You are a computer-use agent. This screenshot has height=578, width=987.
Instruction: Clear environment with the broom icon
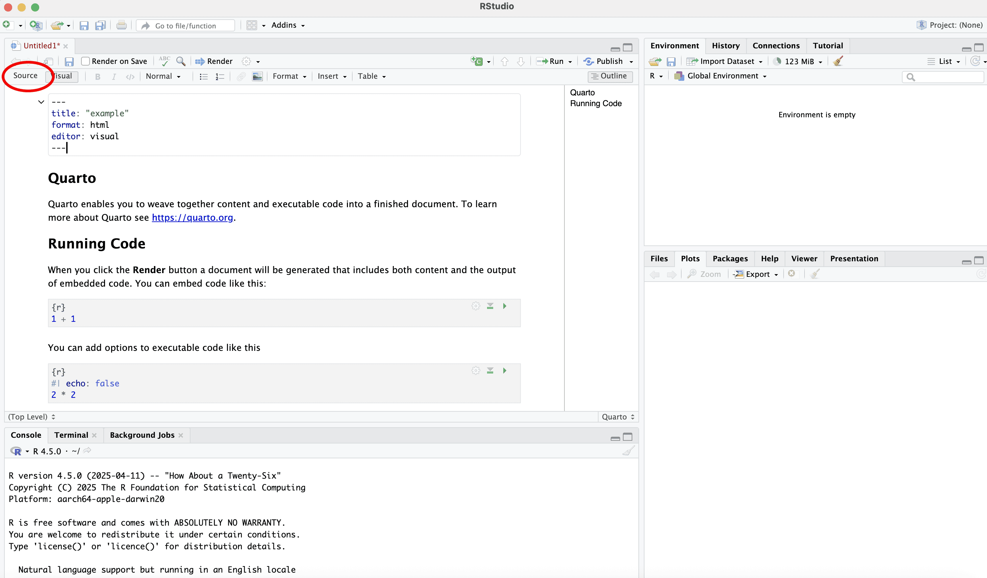838,61
